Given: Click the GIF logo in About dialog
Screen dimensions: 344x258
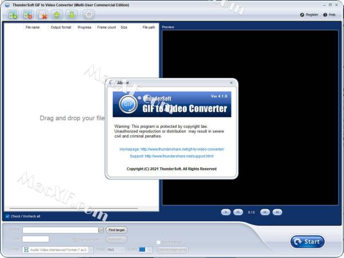Looking at the screenshot, I should tap(128, 104).
